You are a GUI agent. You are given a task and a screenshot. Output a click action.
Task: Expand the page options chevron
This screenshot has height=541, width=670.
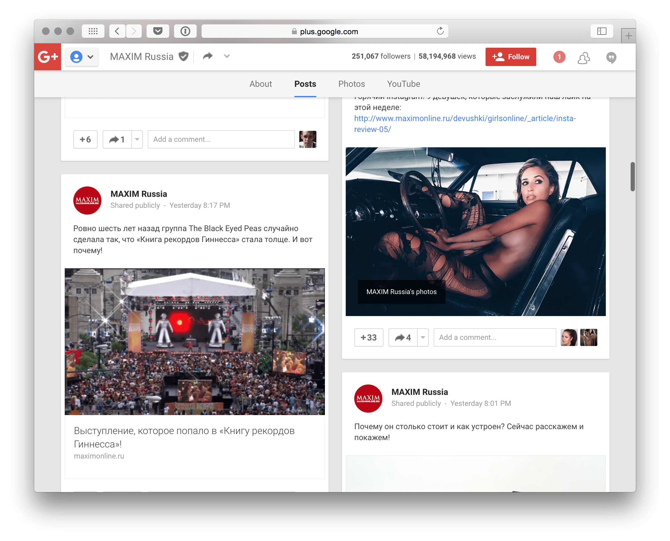(227, 56)
